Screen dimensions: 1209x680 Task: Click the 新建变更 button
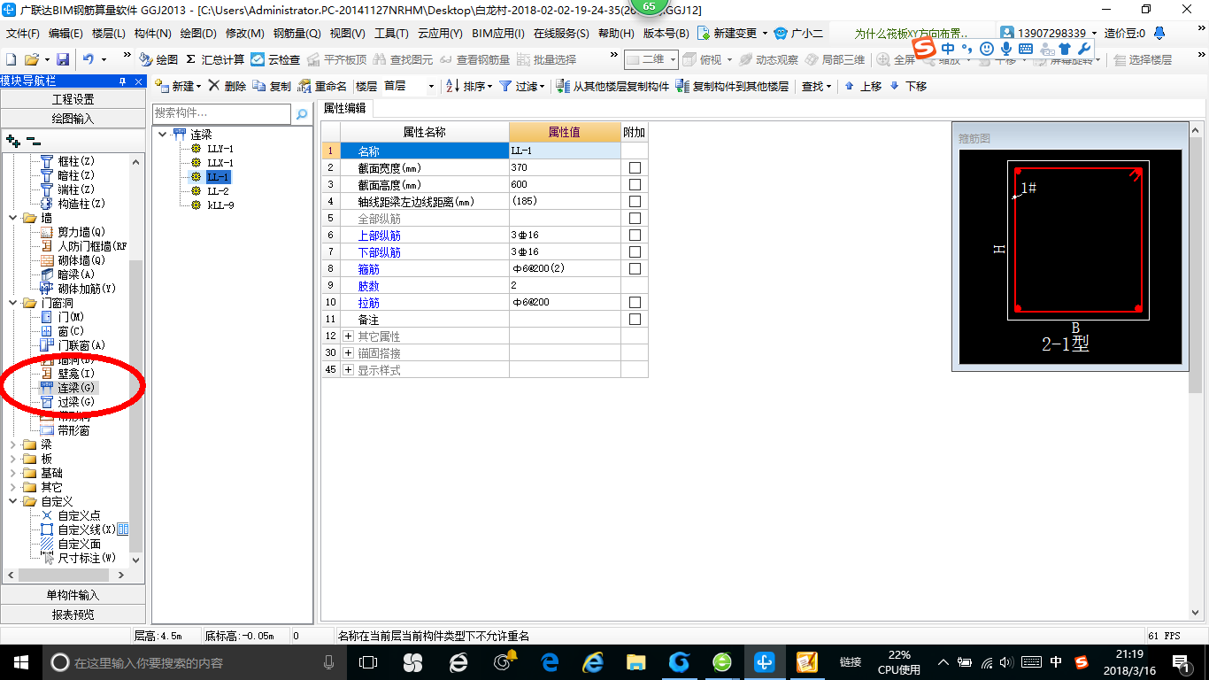point(732,34)
